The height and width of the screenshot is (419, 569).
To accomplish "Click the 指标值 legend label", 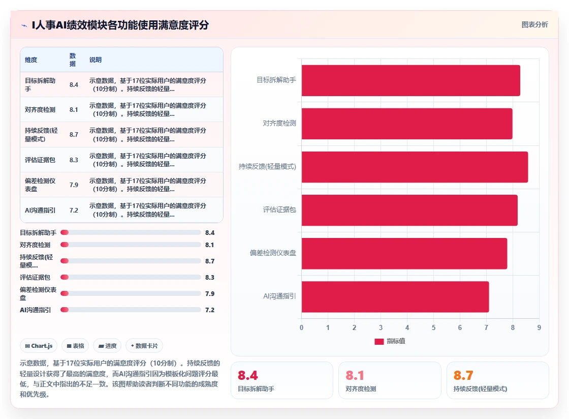I will (x=396, y=341).
